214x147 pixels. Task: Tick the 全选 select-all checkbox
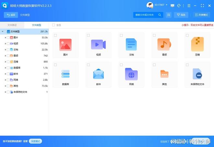coord(53,25)
